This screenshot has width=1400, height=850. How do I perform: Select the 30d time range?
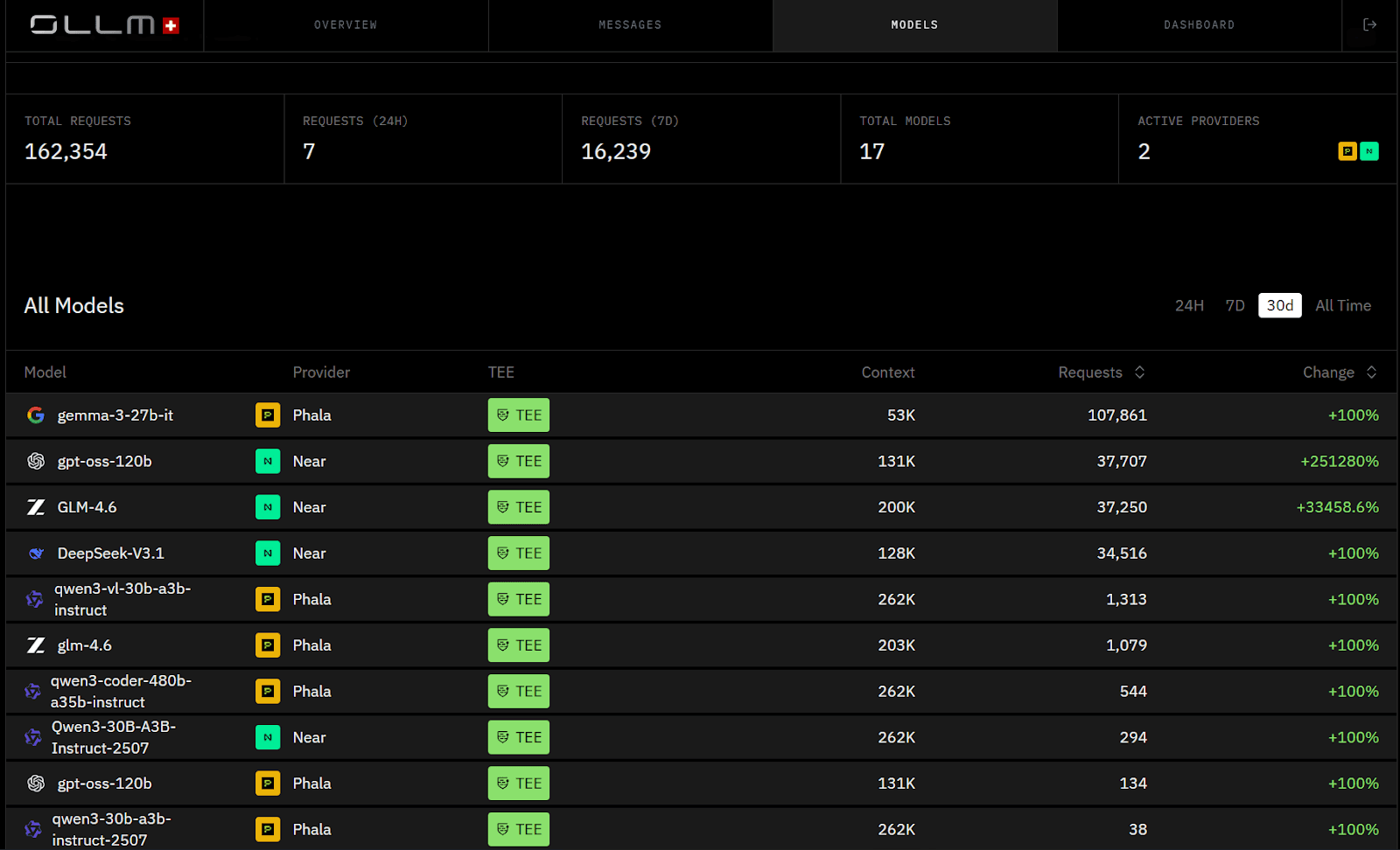[x=1280, y=305]
